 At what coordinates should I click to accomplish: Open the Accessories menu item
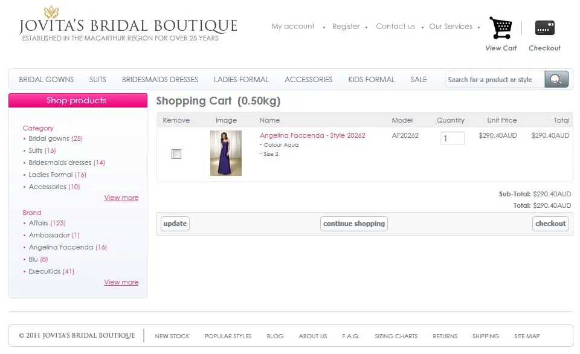(x=309, y=80)
